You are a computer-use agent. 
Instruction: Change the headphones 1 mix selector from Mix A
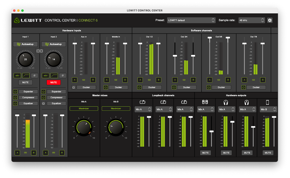(x=226, y=109)
